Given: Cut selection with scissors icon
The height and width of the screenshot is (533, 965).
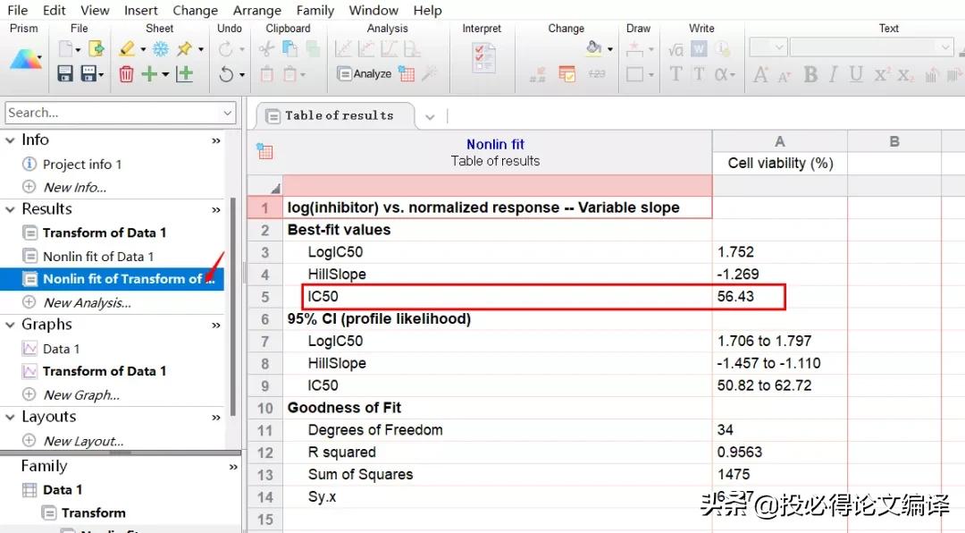Looking at the screenshot, I should point(266,48).
